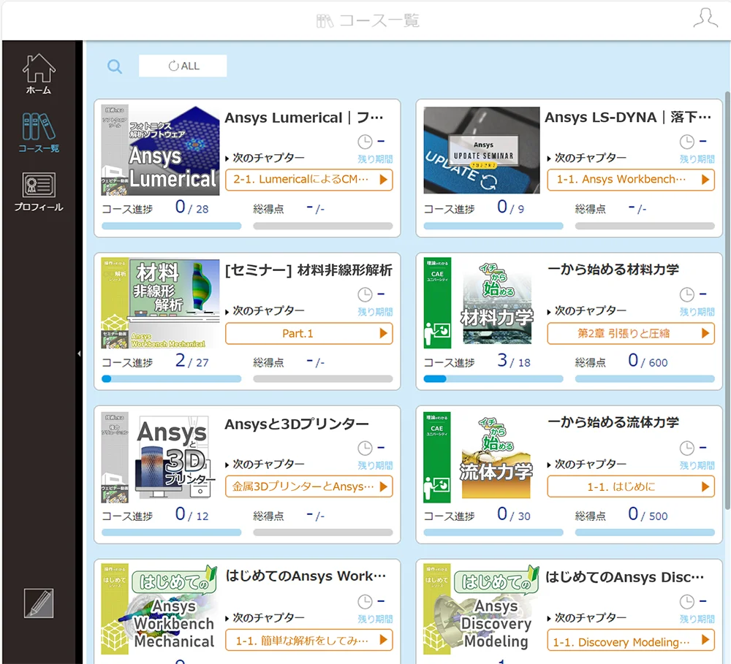Click the progress count 0 / 9
This screenshot has height=664, width=731.
point(510,207)
